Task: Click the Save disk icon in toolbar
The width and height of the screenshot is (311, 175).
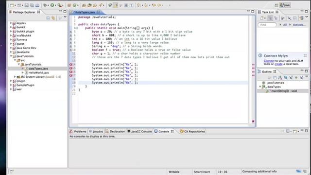Action: coord(27,5)
